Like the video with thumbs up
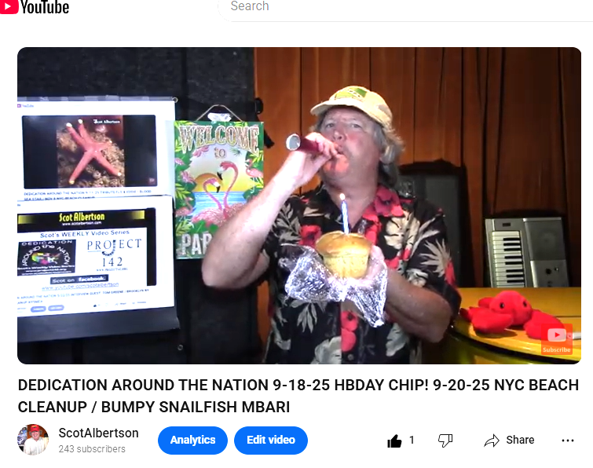593x468 pixels. 394,441
